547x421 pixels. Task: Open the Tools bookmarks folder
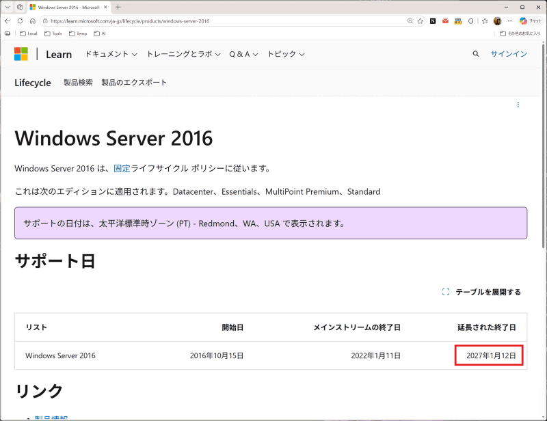coord(53,33)
